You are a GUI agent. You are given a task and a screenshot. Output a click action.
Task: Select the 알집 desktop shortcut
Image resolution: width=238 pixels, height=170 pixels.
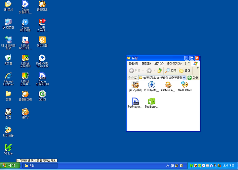(8, 114)
